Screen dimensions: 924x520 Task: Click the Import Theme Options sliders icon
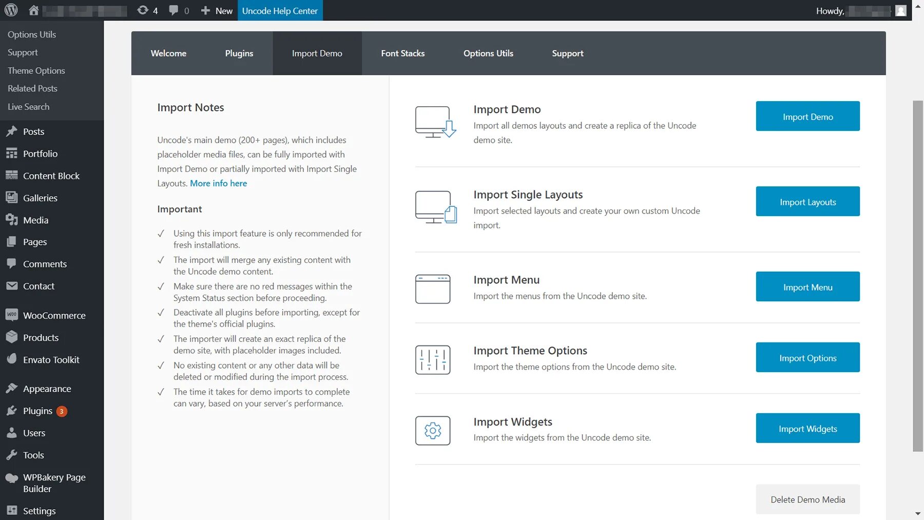433,360
